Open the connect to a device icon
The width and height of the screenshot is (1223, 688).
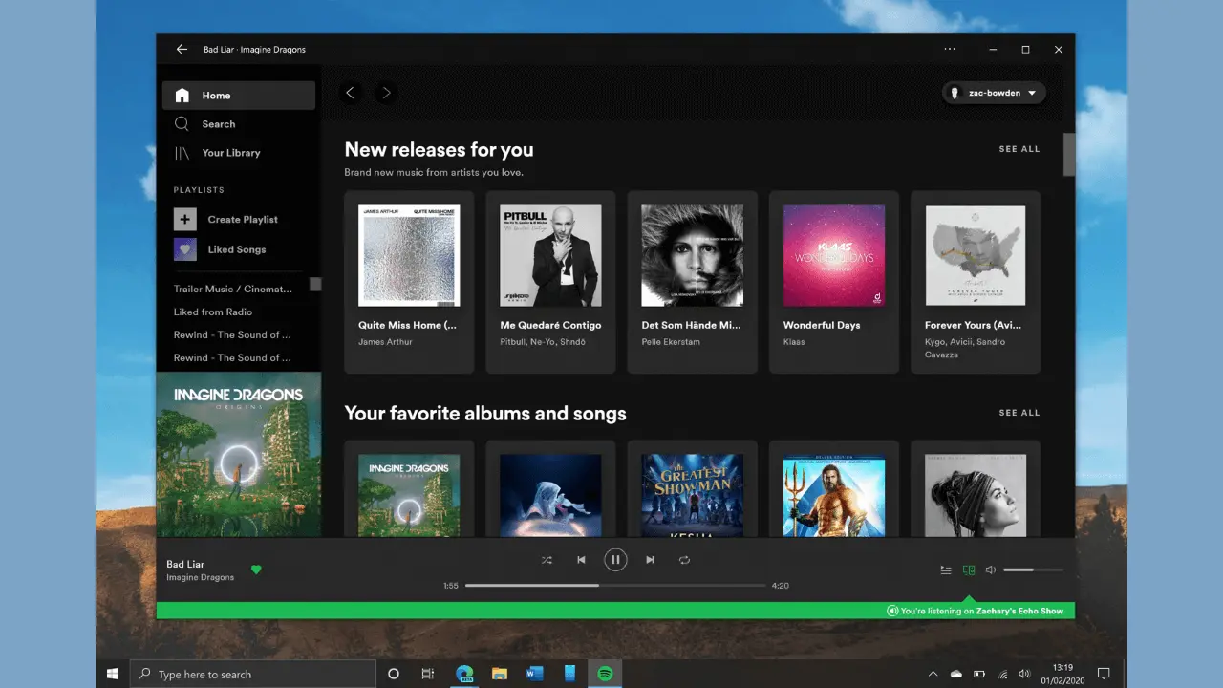tap(969, 570)
